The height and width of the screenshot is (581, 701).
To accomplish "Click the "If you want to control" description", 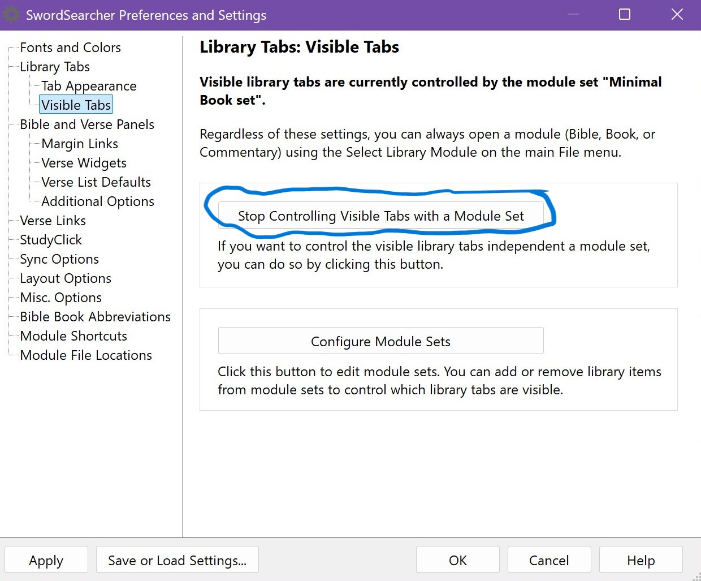I will (x=434, y=255).
